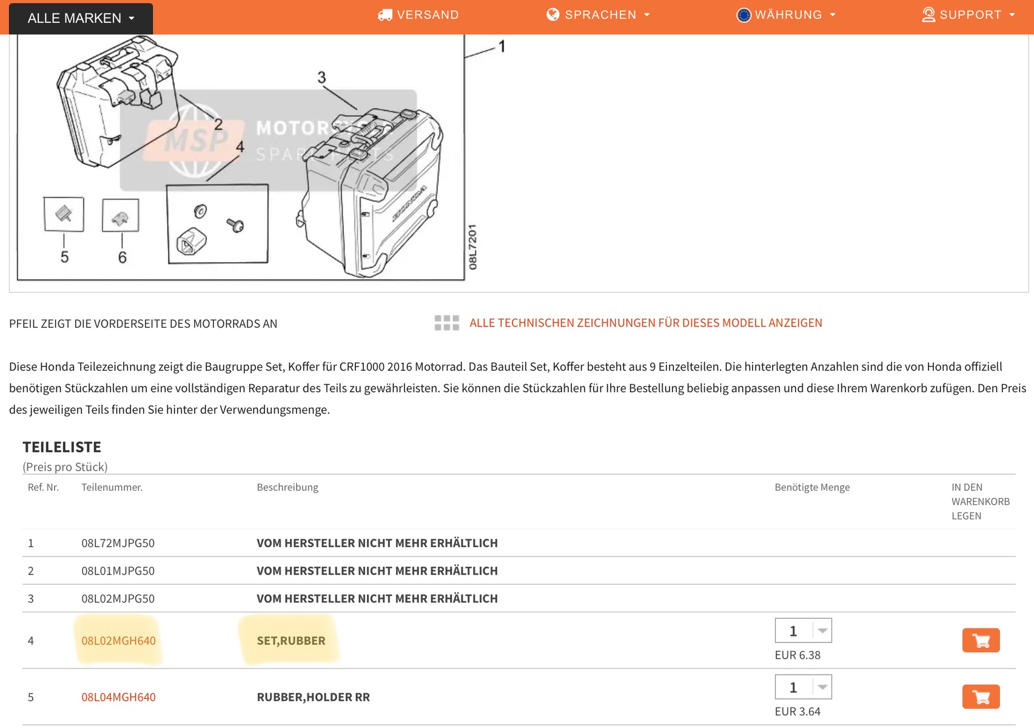Click the Versand truck icon
This screenshot has height=728, width=1034.
tap(384, 15)
